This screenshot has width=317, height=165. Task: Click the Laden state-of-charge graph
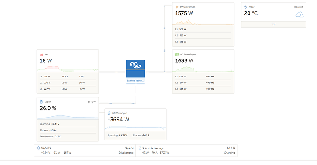coord(68,117)
